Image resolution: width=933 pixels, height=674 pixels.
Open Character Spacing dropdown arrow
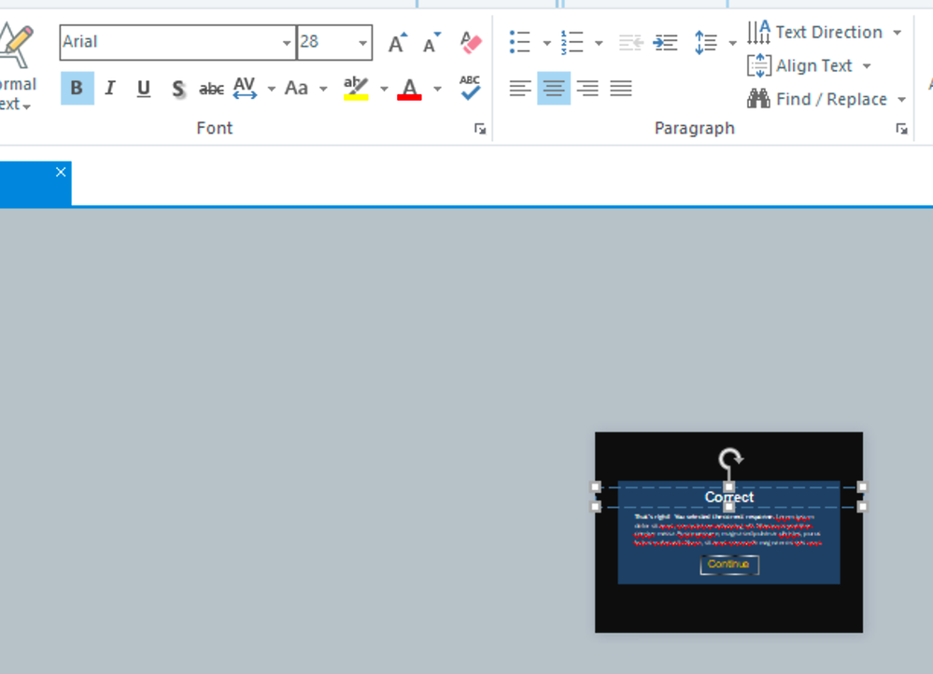(x=272, y=90)
